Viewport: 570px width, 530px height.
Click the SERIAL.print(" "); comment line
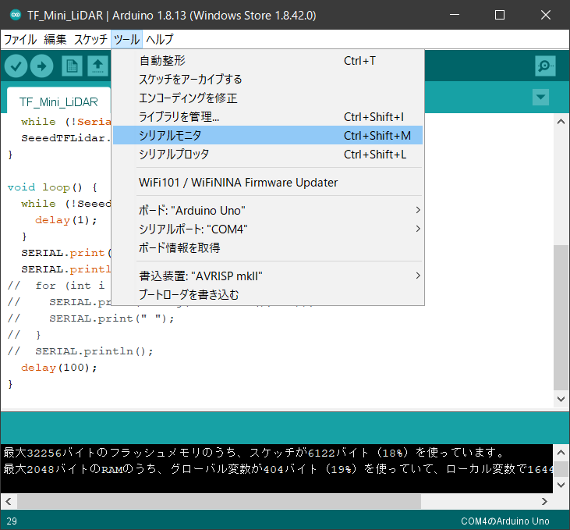pyautogui.click(x=91, y=318)
